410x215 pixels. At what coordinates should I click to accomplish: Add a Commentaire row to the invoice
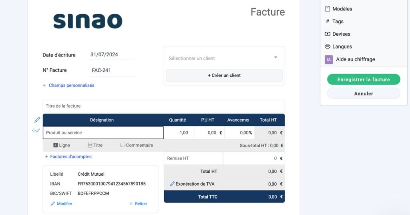pos(137,145)
